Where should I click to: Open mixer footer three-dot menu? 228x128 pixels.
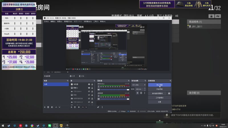coord(102,107)
